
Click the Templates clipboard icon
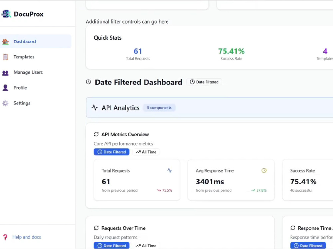5,57
